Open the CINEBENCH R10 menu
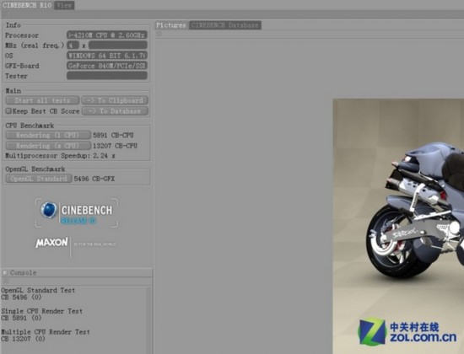The image size is (464, 354). [x=27, y=5]
